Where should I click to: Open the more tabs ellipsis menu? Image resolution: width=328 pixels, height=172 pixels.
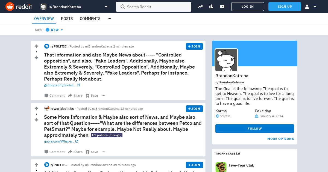(x=109, y=19)
